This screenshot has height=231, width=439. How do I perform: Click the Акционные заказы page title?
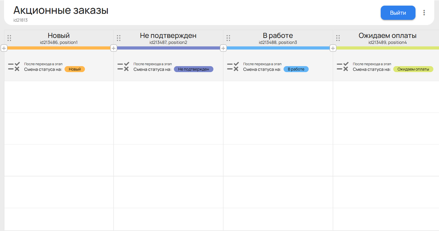[61, 10]
